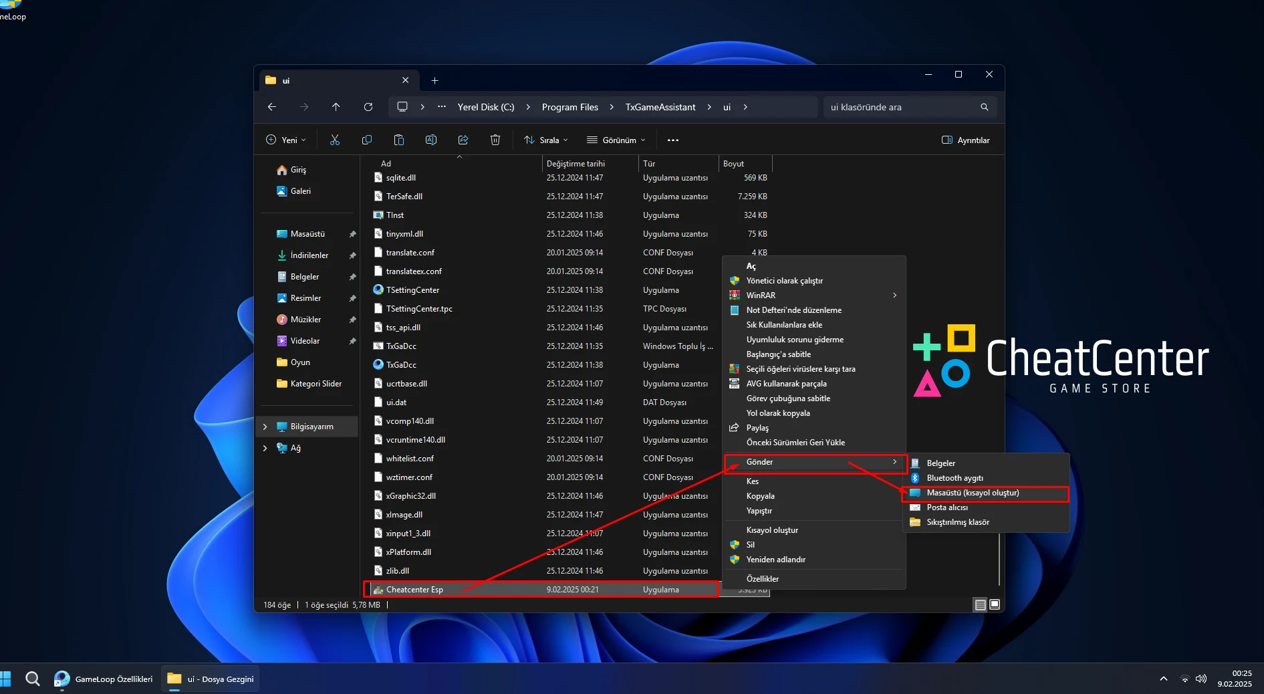This screenshot has width=1264, height=694.
Task: Click the Cut scissors icon in toolbar
Action: click(335, 140)
